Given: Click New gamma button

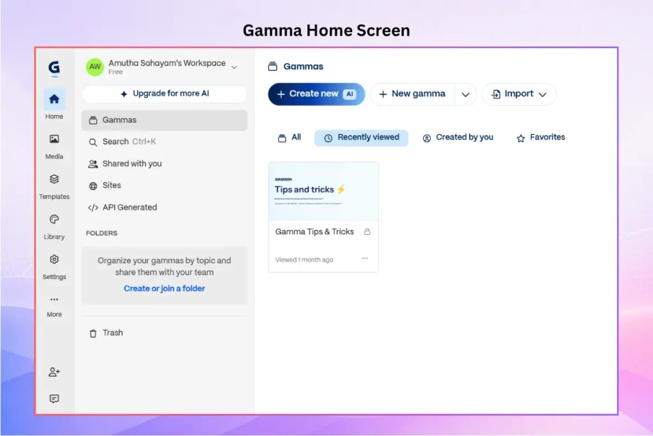Looking at the screenshot, I should coord(413,94).
